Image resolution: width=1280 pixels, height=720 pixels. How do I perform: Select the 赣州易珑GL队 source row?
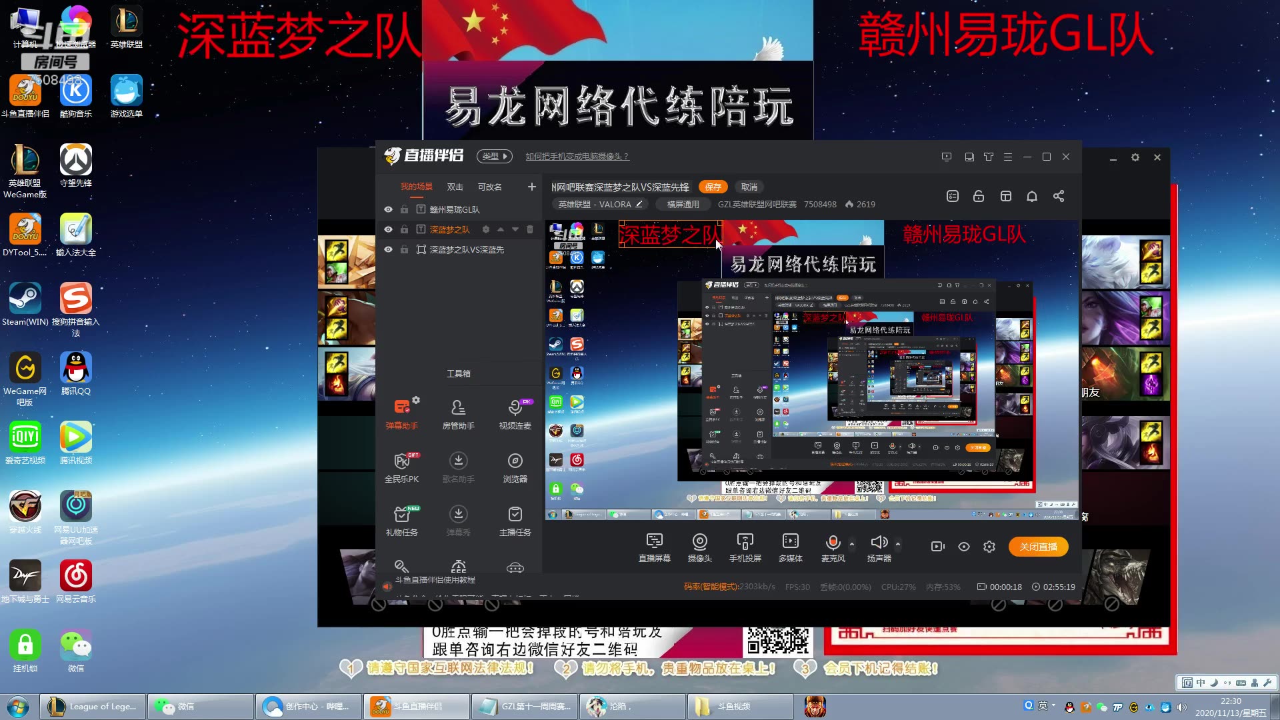pyautogui.click(x=459, y=209)
